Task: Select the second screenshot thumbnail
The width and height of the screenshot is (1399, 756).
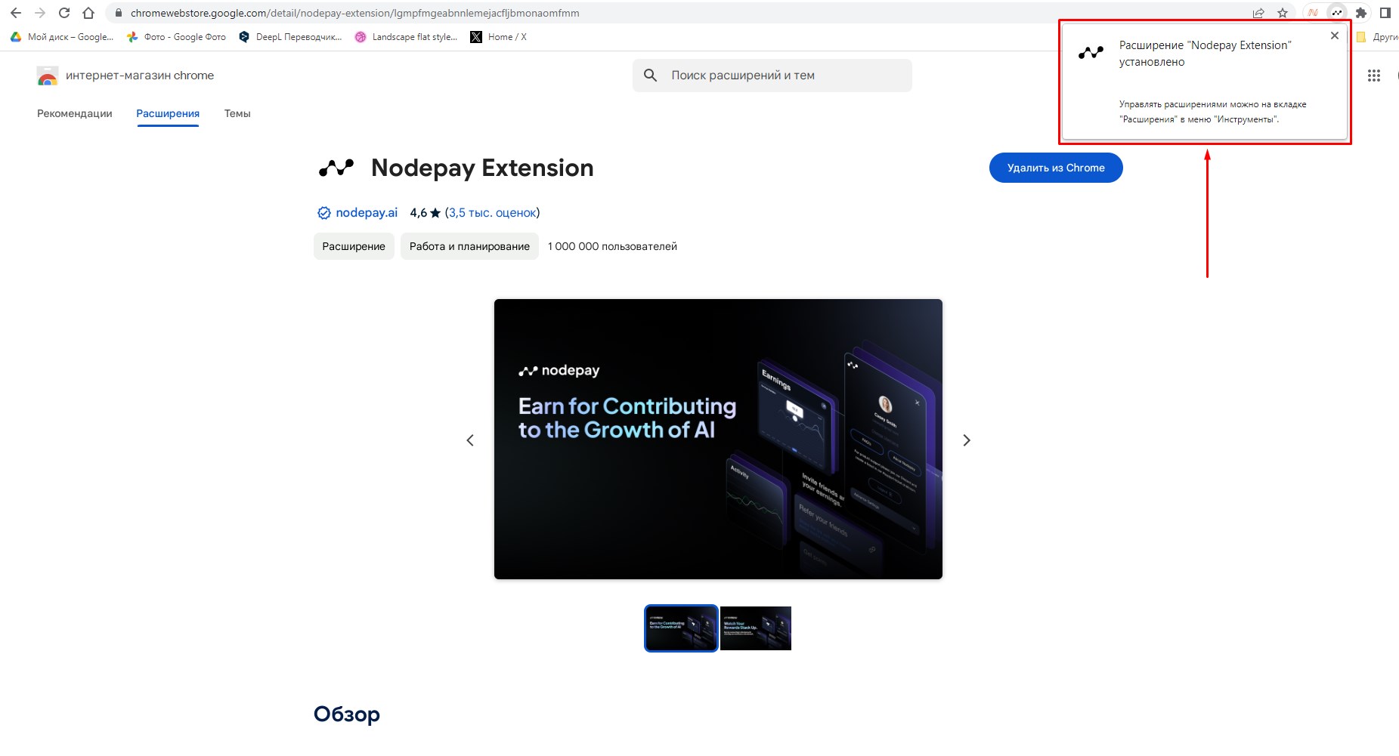Action: click(756, 628)
